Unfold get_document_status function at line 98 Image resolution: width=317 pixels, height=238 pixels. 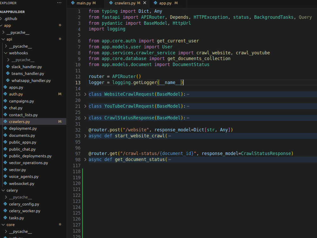[85, 160]
